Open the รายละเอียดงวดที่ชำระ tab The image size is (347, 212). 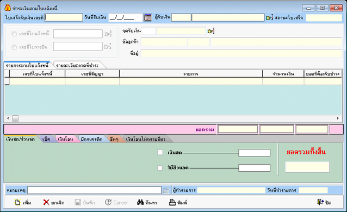[77, 65]
